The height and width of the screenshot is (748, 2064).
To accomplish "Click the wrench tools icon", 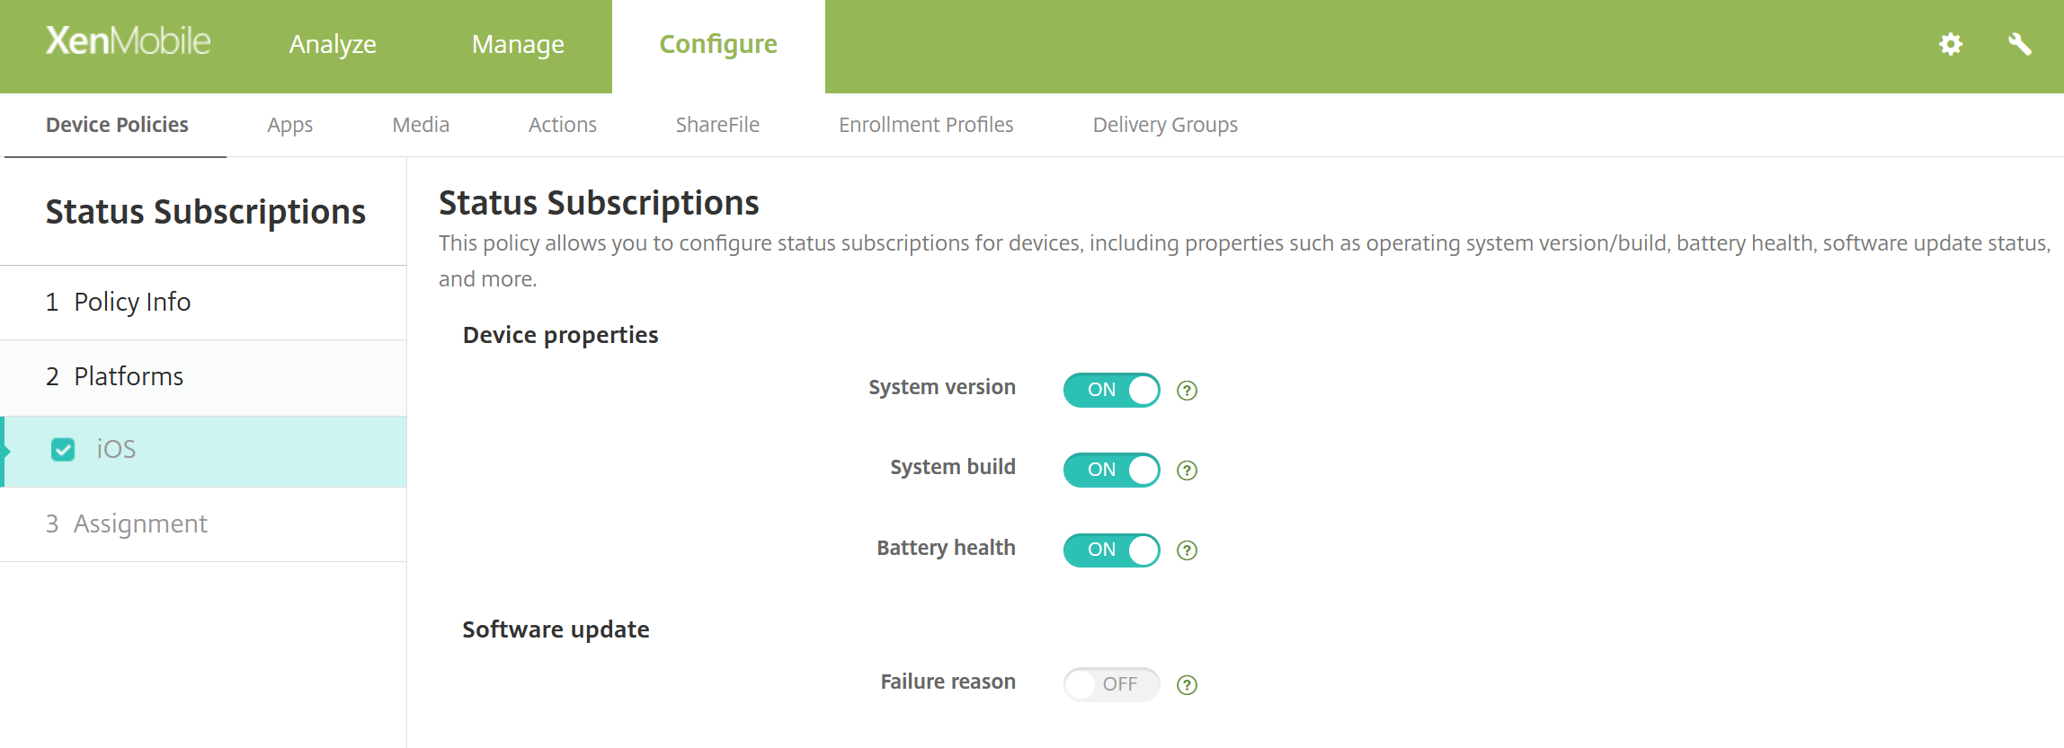I will [x=2020, y=44].
